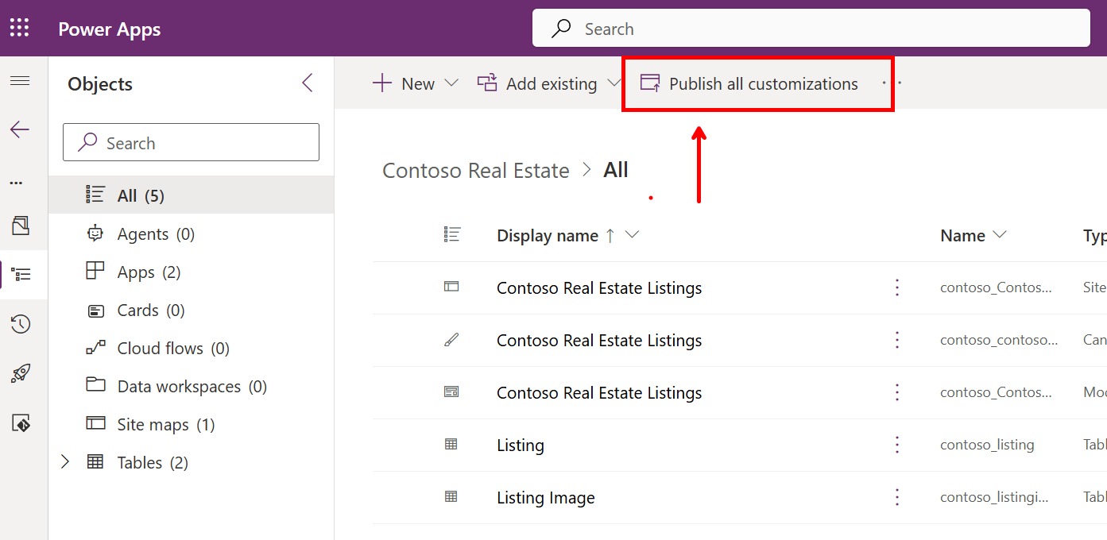Open Contoso Real Estate breadcrumb link
This screenshot has height=540, width=1107.
(476, 171)
